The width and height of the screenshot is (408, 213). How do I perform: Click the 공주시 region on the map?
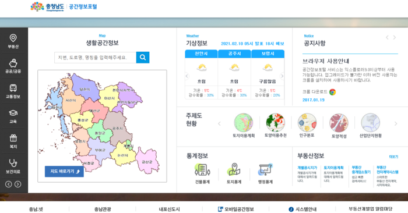[x=118, y=128]
